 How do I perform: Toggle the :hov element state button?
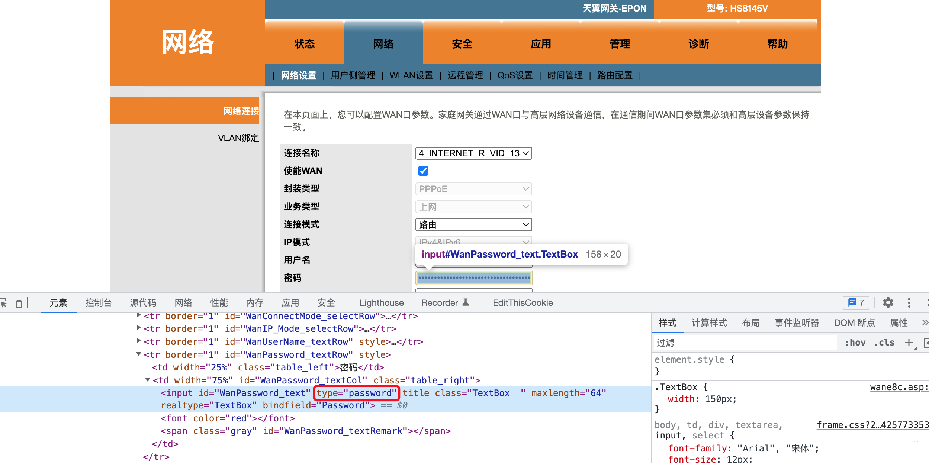point(855,343)
